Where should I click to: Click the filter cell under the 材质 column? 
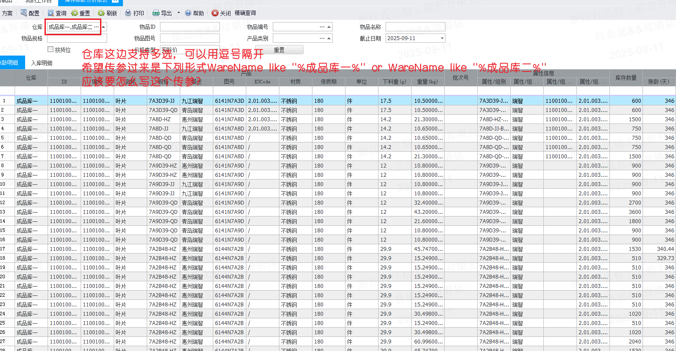coord(295,91)
